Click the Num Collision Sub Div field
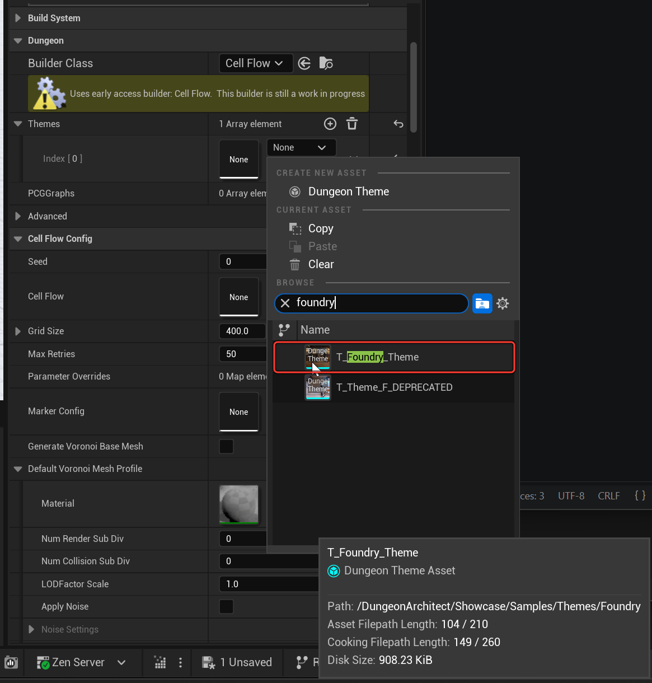 269,561
